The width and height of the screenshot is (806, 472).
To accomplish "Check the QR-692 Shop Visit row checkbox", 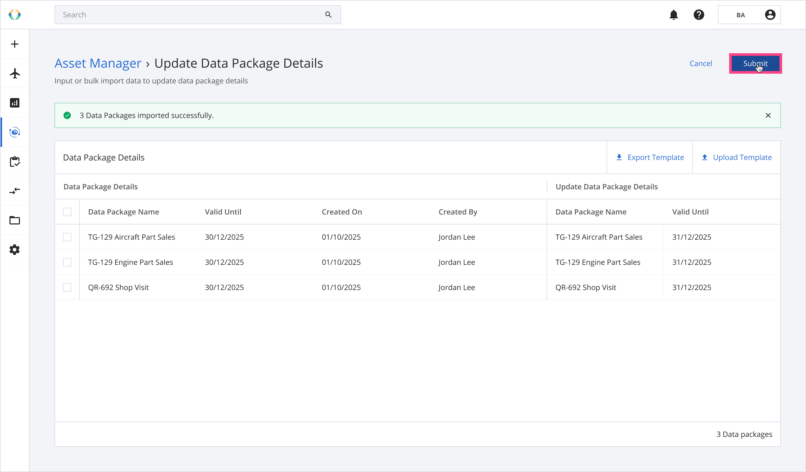I will 67,287.
